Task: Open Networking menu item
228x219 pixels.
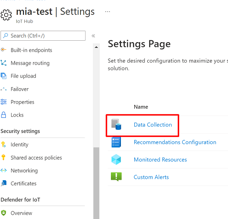Action: (24, 171)
